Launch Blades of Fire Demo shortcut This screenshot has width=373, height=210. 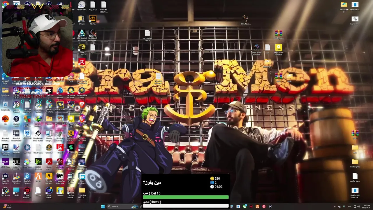[x=82, y=92]
